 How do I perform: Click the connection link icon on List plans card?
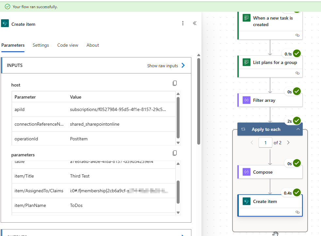pos(297,73)
